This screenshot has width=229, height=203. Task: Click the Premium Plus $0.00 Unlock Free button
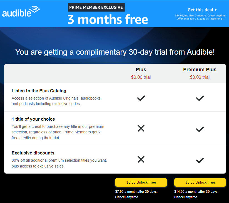pos(200,182)
